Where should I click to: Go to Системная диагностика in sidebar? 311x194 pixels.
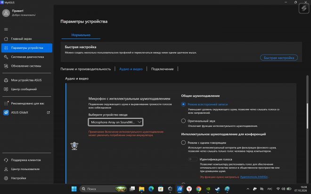pos(27,57)
